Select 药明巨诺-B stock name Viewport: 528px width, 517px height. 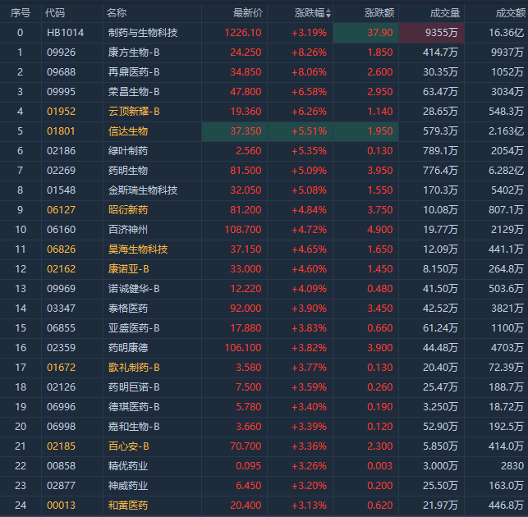click(x=134, y=387)
